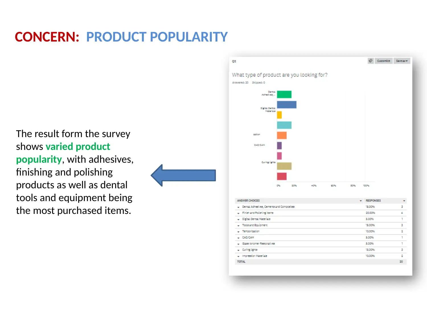The height and width of the screenshot is (320, 427).
Task: Click 'Glass Ionomer Restoratives' row text
Action: click(258, 244)
